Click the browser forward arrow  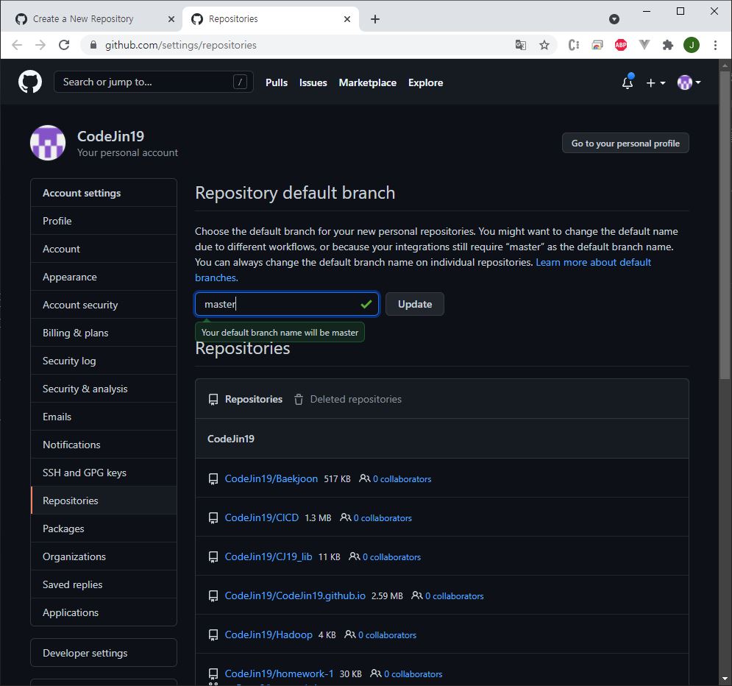coord(40,45)
